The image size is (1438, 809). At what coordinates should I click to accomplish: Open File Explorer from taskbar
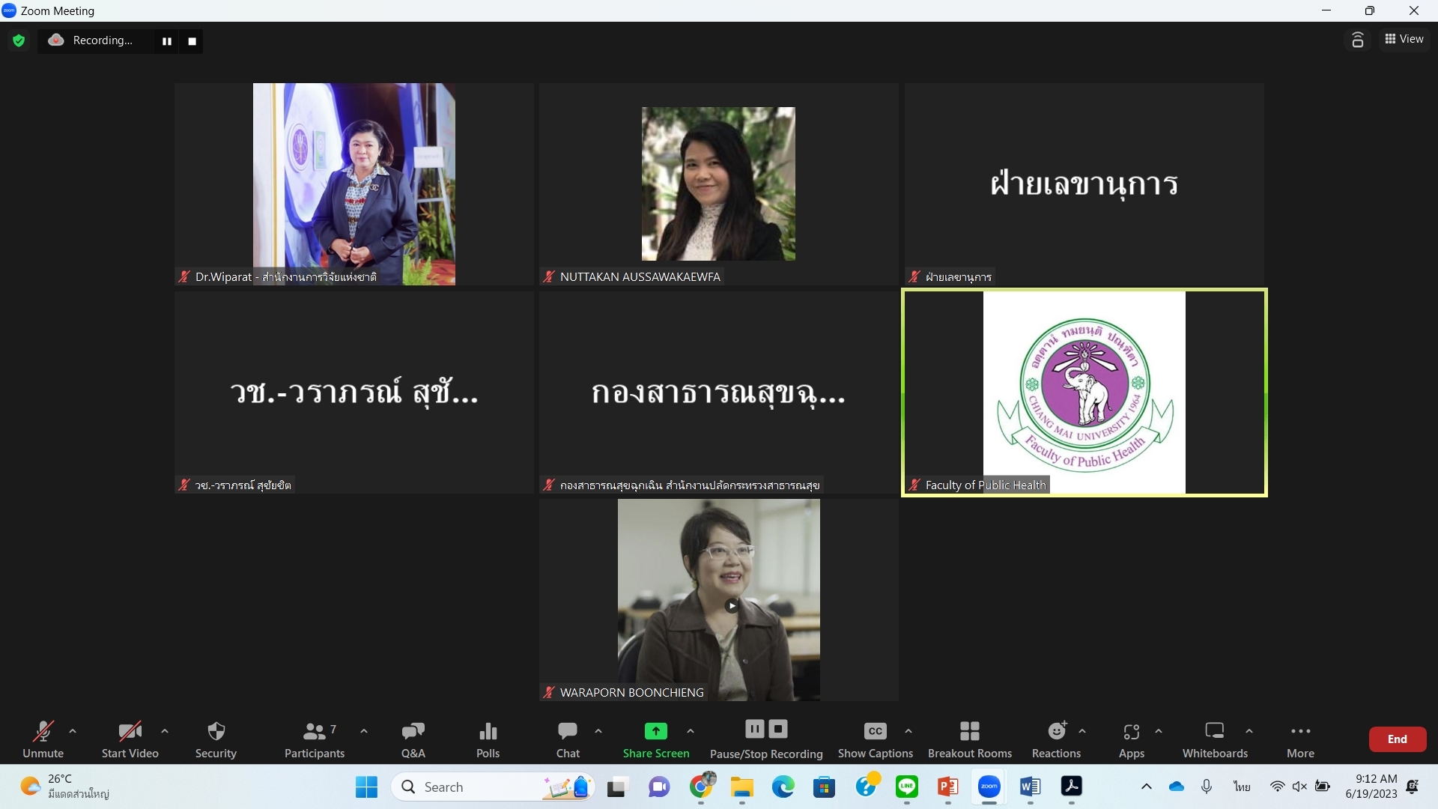click(x=742, y=787)
